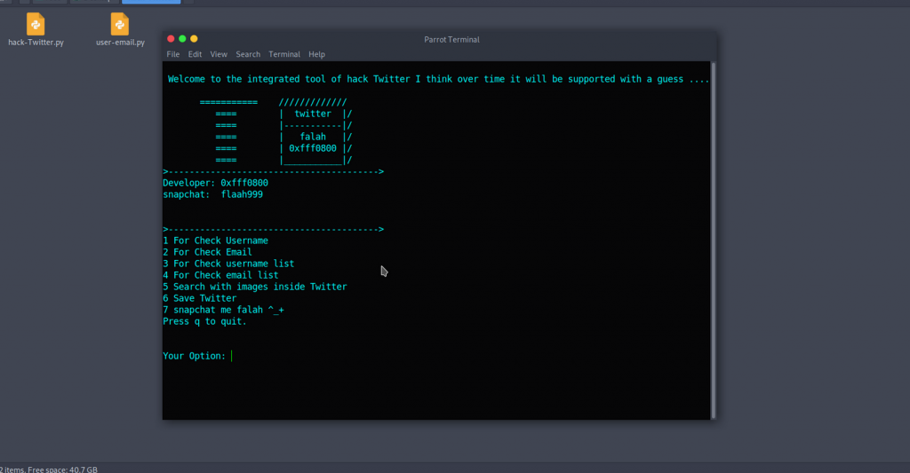Open the Edit menu in Parrot Terminal
Image resolution: width=910 pixels, height=473 pixels.
click(195, 54)
